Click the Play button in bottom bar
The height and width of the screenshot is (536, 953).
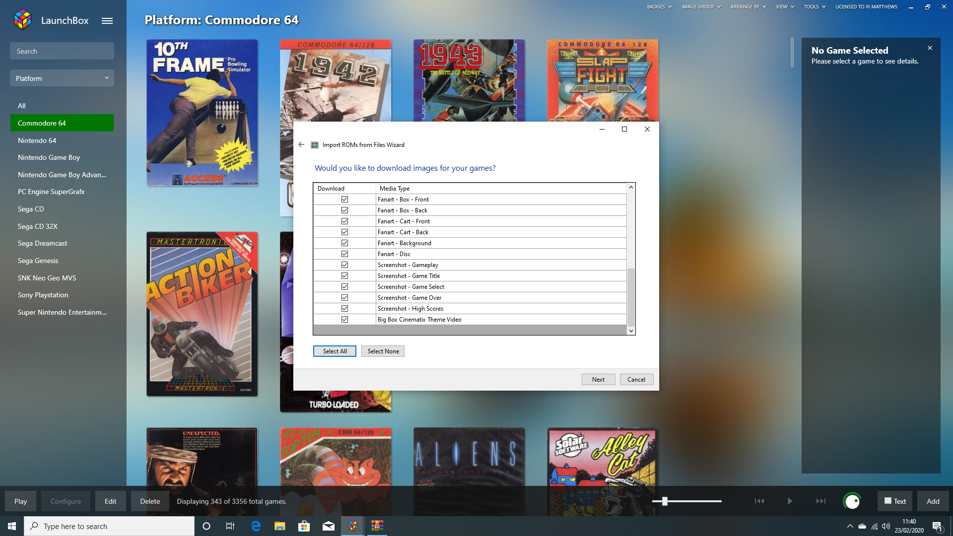pos(21,501)
